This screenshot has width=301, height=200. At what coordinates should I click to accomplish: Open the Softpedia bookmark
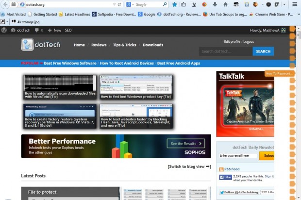tap(114, 14)
